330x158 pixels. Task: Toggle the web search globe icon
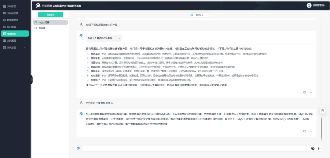tap(313, 148)
